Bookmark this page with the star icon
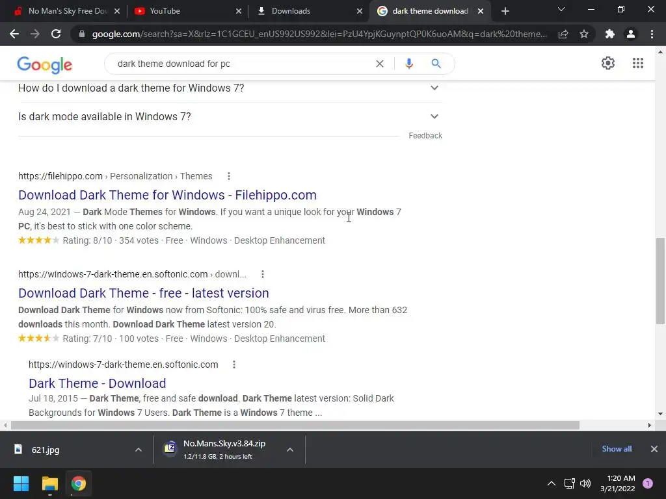 pyautogui.click(x=584, y=34)
